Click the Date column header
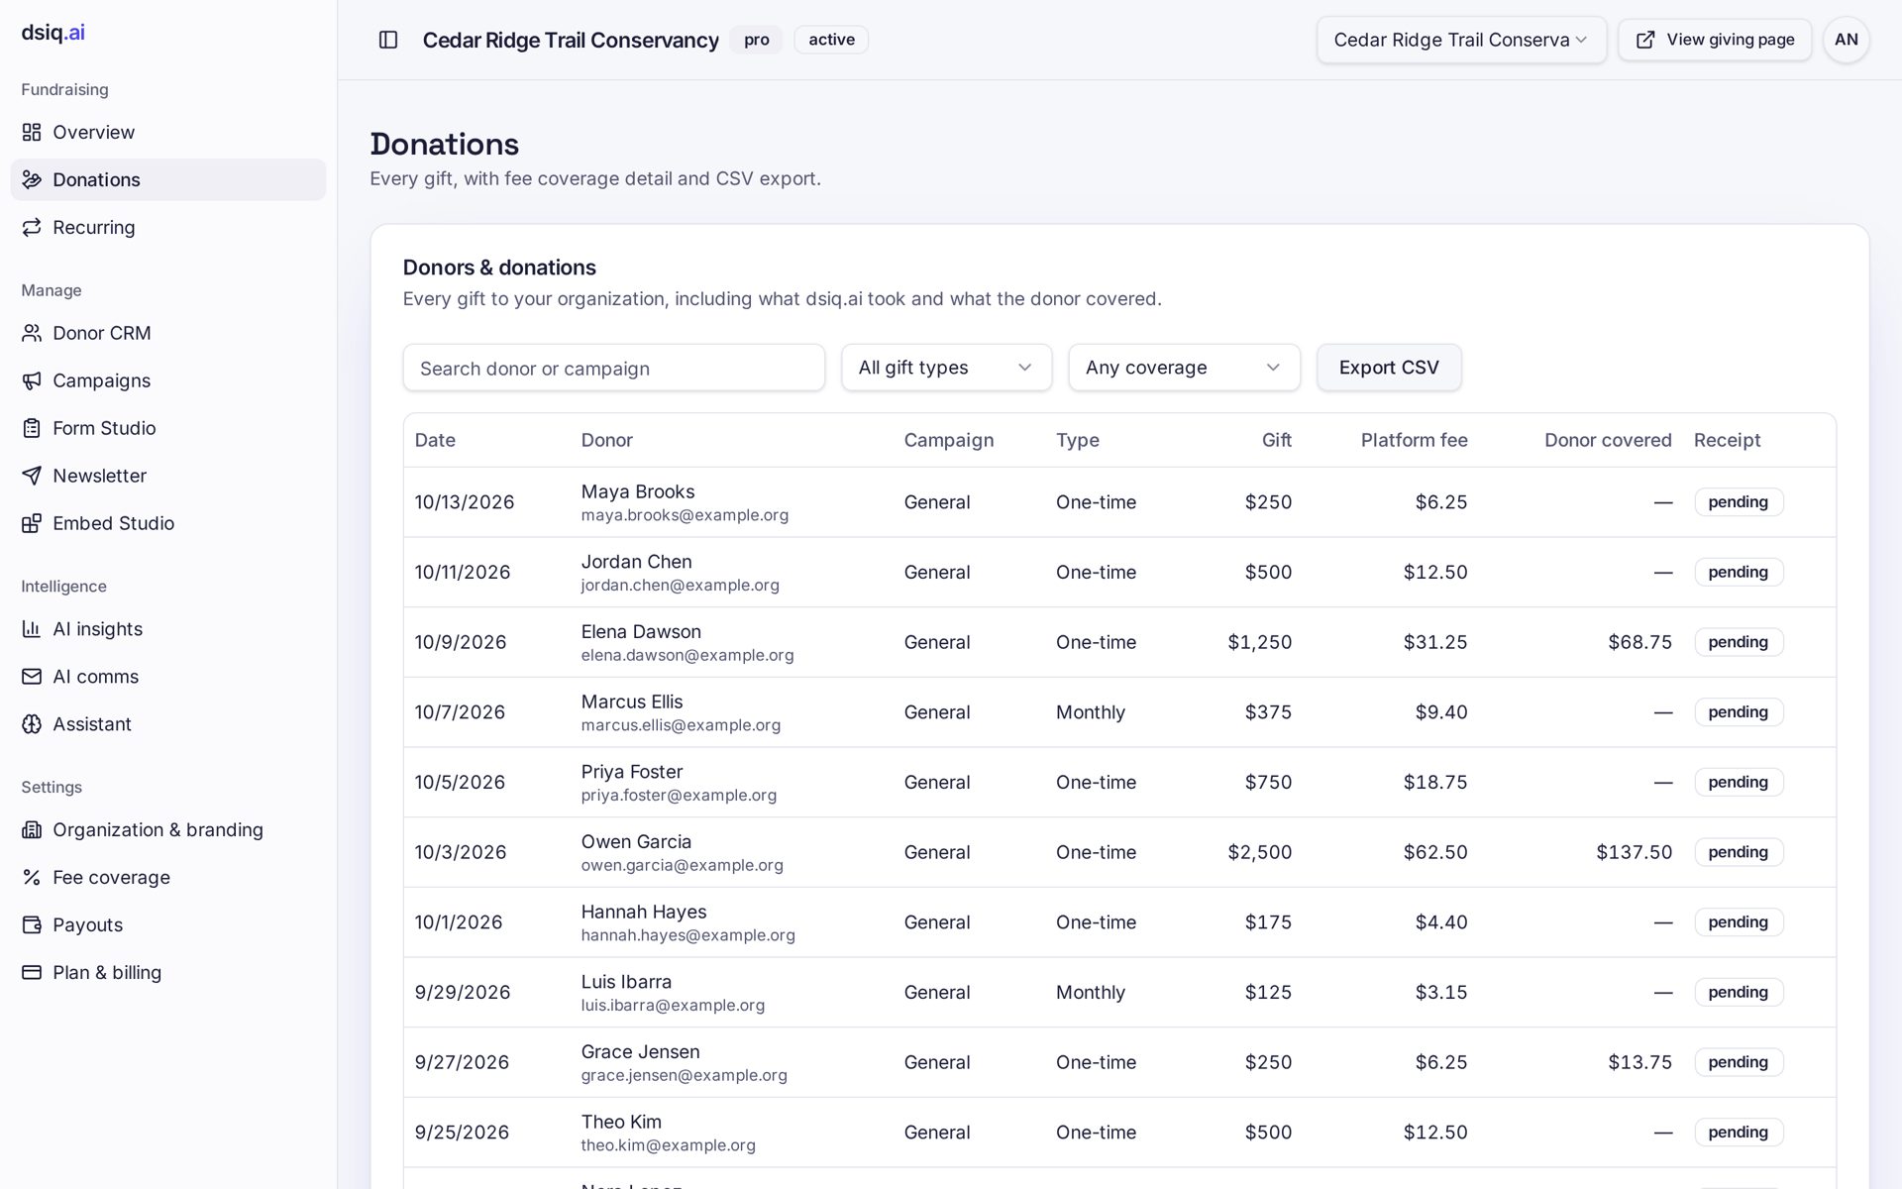The height and width of the screenshot is (1189, 1902). coord(435,440)
